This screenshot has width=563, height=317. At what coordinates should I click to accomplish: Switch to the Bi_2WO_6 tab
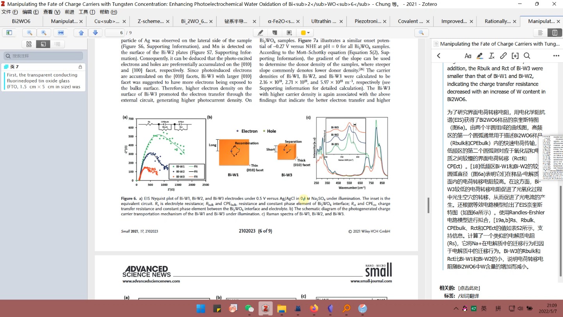194,21
